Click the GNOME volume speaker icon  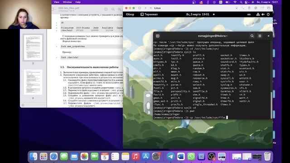263,14
